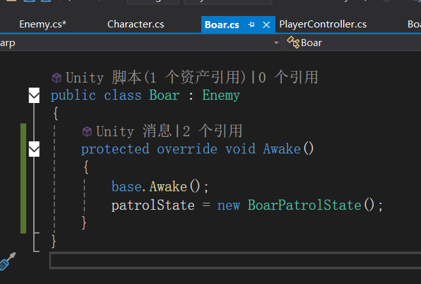This screenshot has width=421, height=284.
Task: Click the Unity message CodeLens icon
Action: point(87,132)
